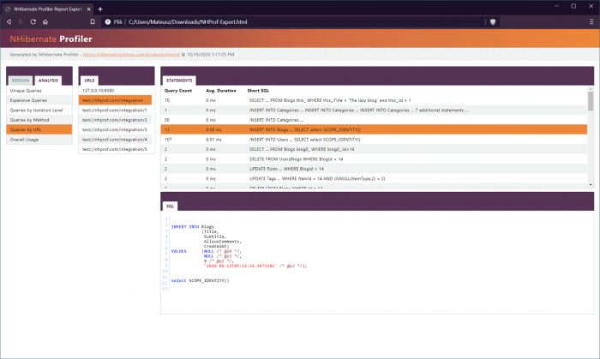The width and height of the screenshot is (600, 359).
Task: Select the UPDATE Posts WHERE BlogId row
Action: pos(374,169)
